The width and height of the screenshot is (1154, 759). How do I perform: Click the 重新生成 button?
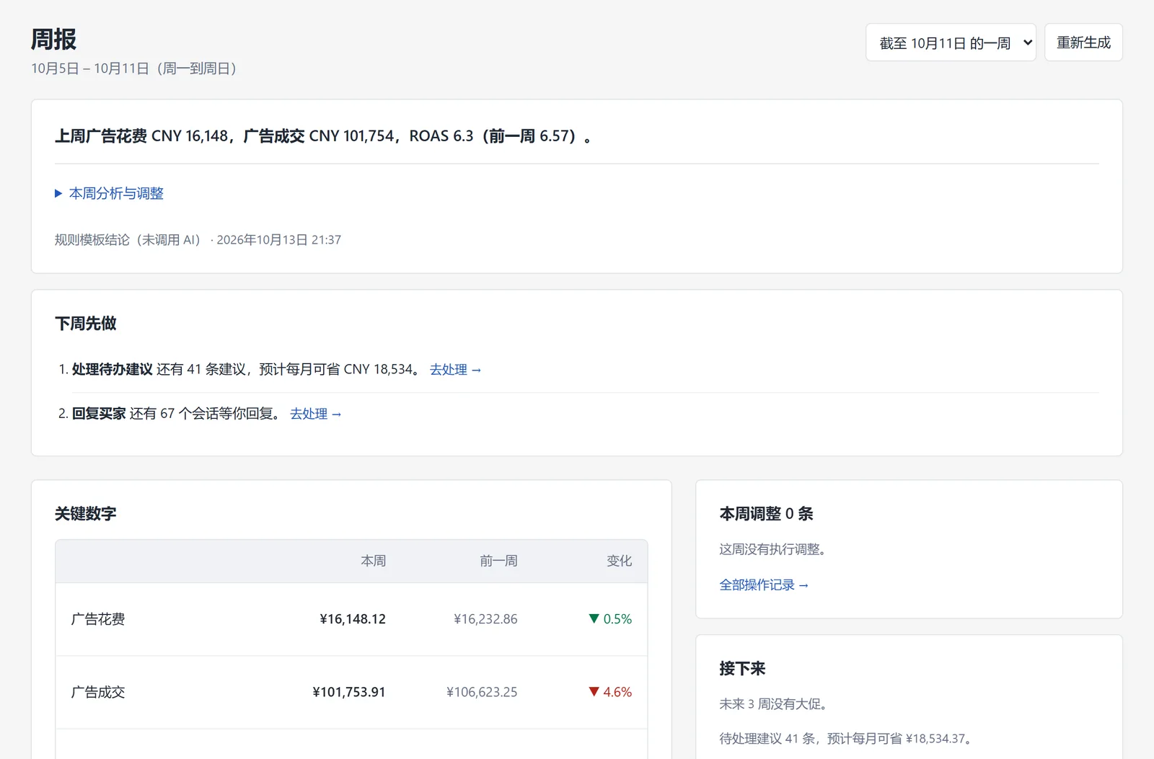coord(1083,43)
